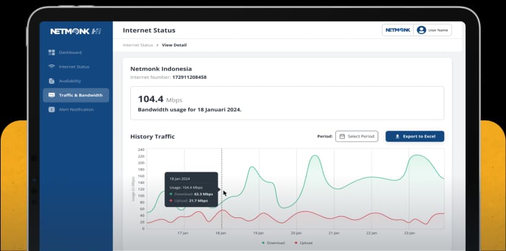The image size is (506, 251).
Task: Click the Alert Notification icon
Action: (x=51, y=109)
